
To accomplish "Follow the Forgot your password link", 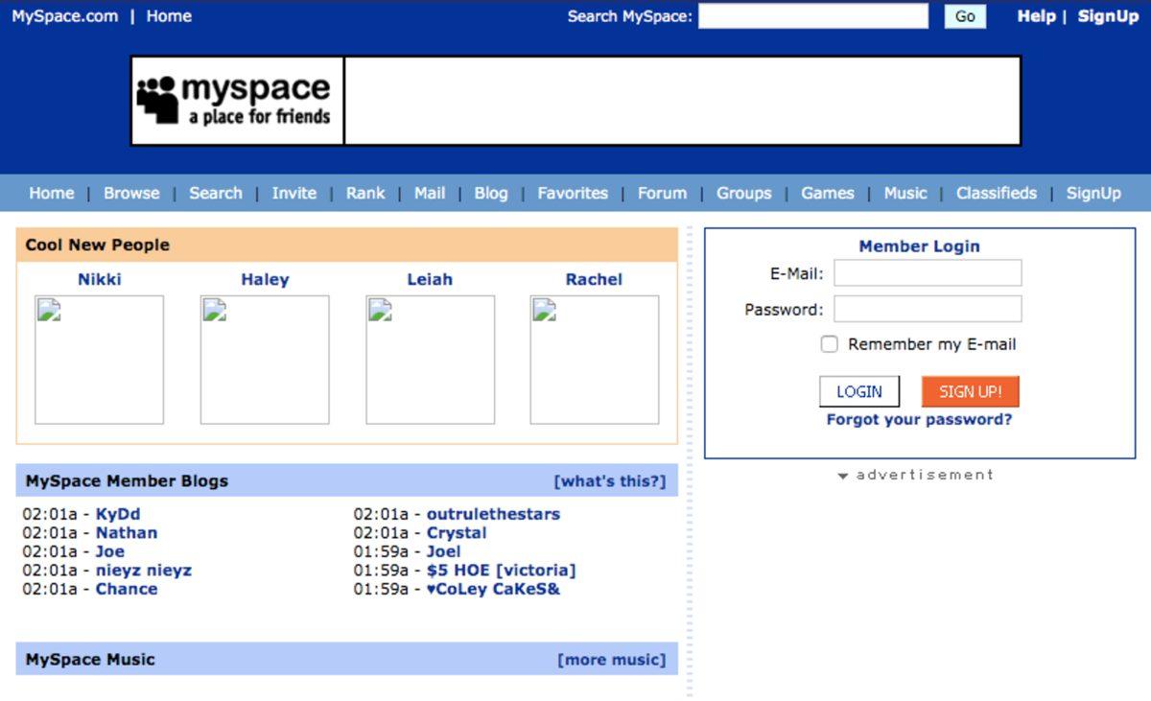I will pos(919,420).
